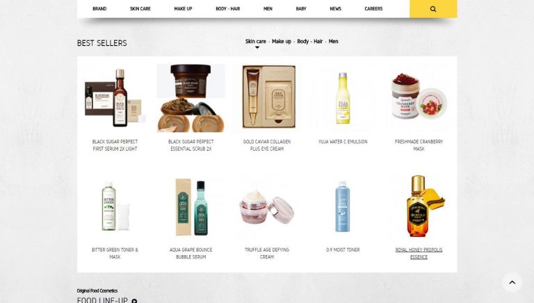Viewport: 534px width, 303px height.
Task: Click the Truffle Age Defying Cream jar
Action: tap(267, 206)
